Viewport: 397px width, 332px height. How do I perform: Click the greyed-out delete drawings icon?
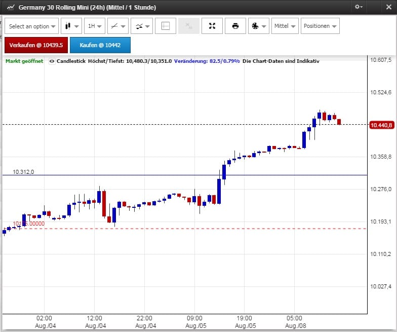(x=188, y=26)
